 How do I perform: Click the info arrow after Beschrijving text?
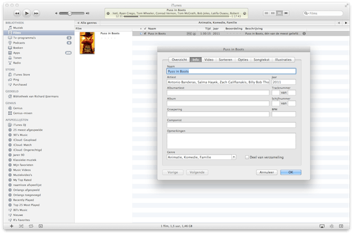(x=304, y=34)
